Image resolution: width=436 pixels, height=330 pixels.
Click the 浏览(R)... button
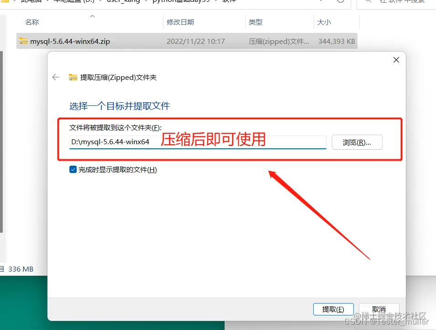(x=357, y=142)
